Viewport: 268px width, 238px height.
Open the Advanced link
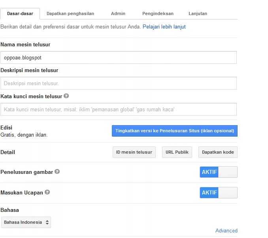226,230
